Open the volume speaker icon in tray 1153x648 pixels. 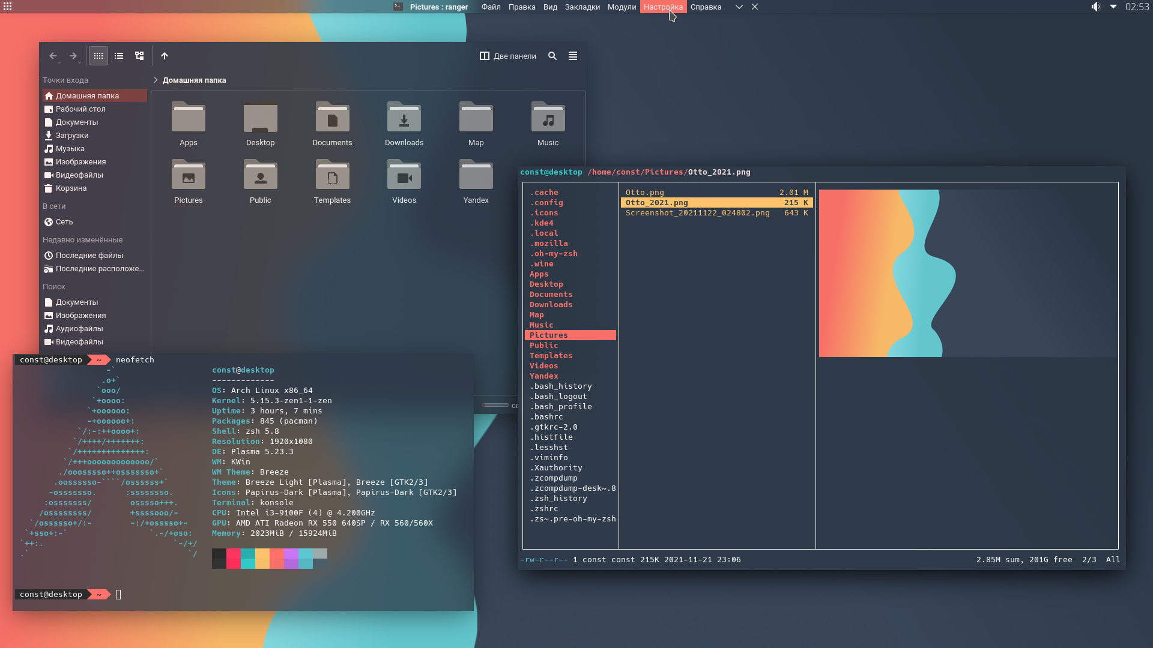tap(1095, 7)
